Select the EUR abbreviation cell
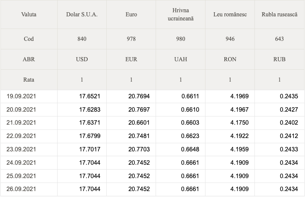This screenshot has width=305, height=197. pos(131,59)
